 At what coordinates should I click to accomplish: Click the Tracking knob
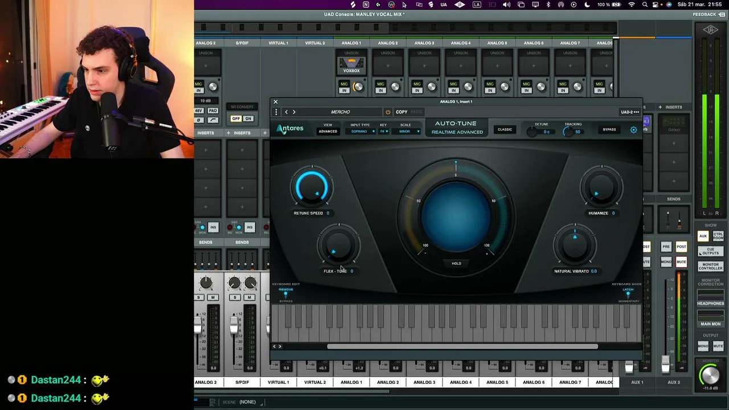[x=567, y=132]
